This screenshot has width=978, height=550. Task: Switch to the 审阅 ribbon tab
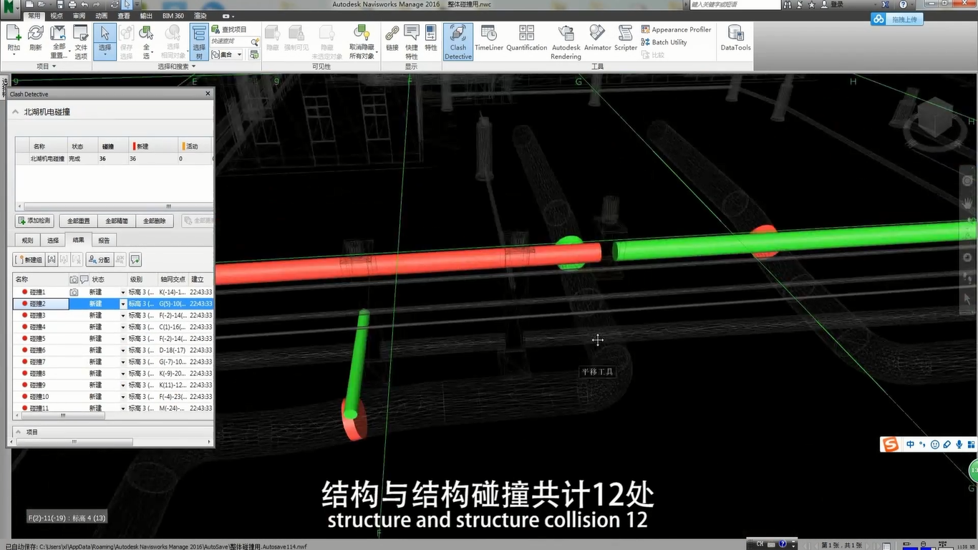[79, 15]
